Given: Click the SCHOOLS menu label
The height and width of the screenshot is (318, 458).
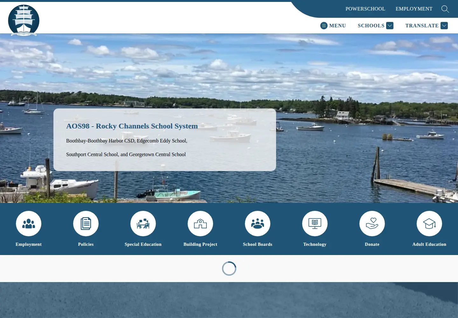Looking at the screenshot, I should 371,26.
